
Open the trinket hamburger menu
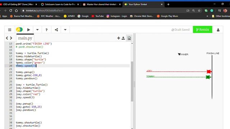click(x=10, y=30)
